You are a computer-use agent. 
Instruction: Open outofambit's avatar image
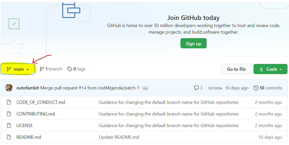tap(9, 88)
